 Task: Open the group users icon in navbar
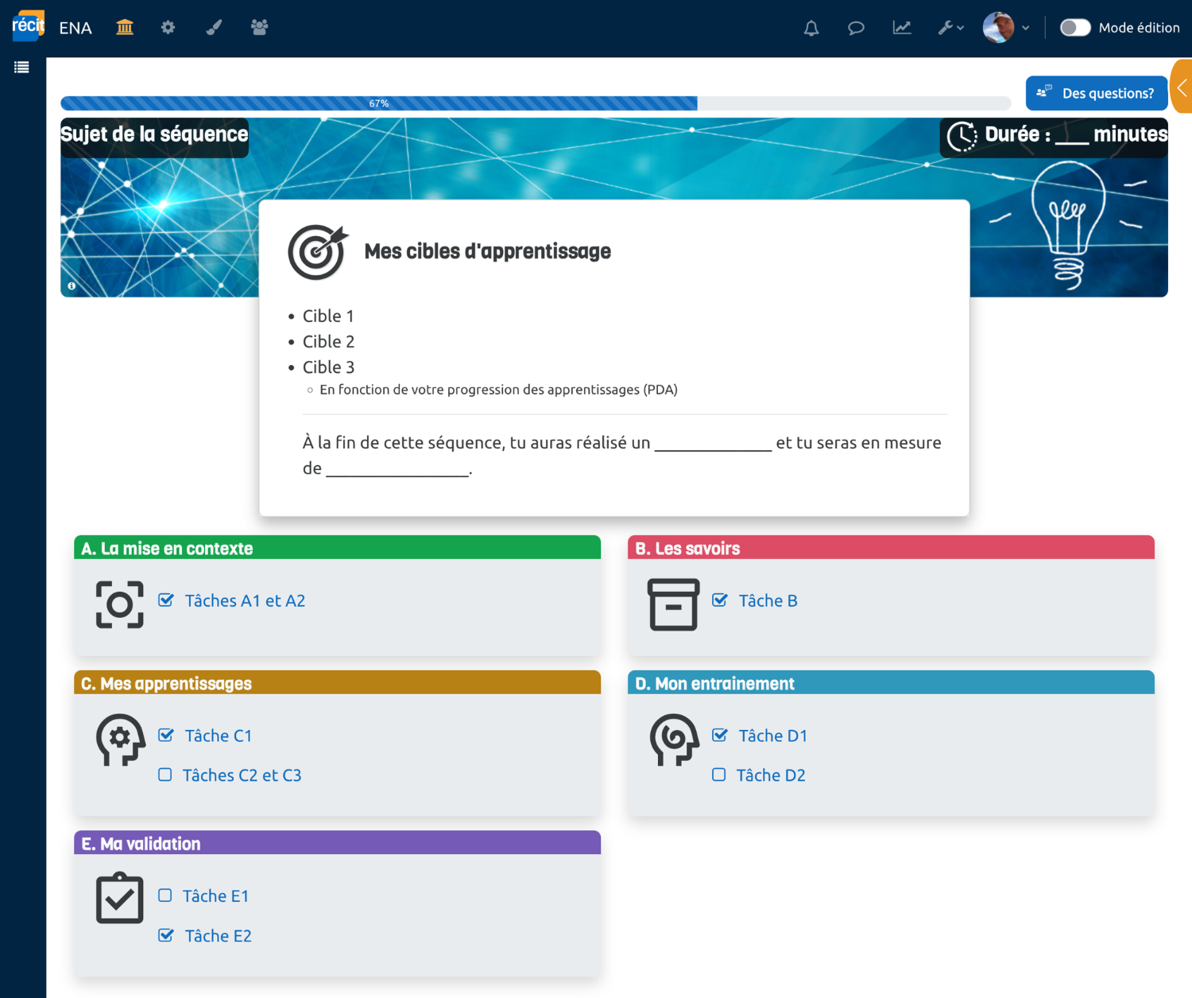coord(259,28)
